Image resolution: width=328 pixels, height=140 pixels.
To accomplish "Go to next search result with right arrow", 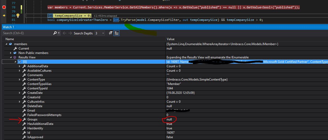I will (x=70, y=33).
